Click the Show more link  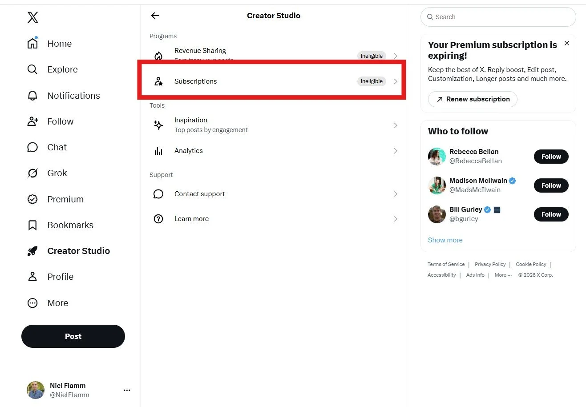[x=445, y=240]
